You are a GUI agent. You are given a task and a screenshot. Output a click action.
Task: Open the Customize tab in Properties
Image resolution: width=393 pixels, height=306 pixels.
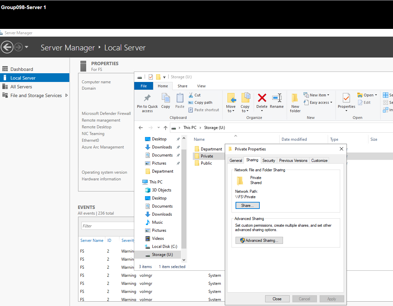pos(319,161)
